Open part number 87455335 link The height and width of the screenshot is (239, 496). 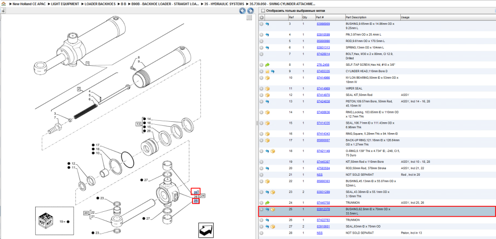coord(323,71)
